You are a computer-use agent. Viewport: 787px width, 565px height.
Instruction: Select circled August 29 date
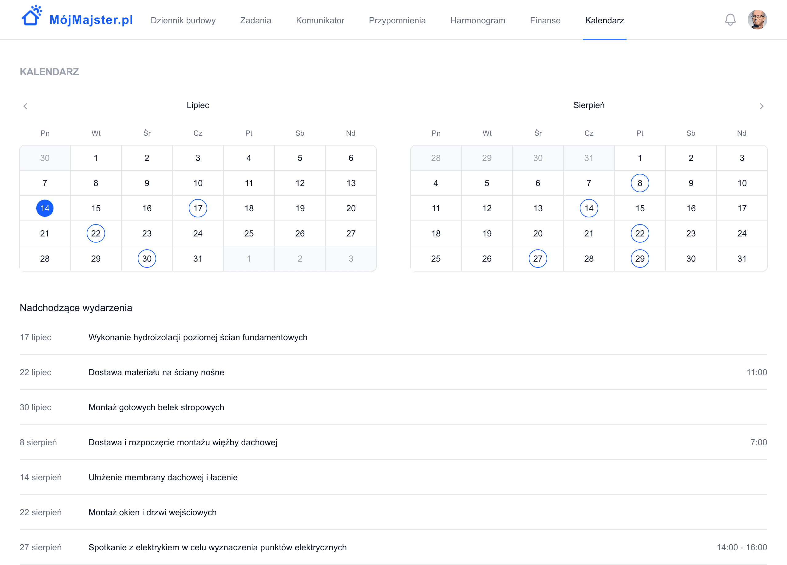tap(639, 259)
